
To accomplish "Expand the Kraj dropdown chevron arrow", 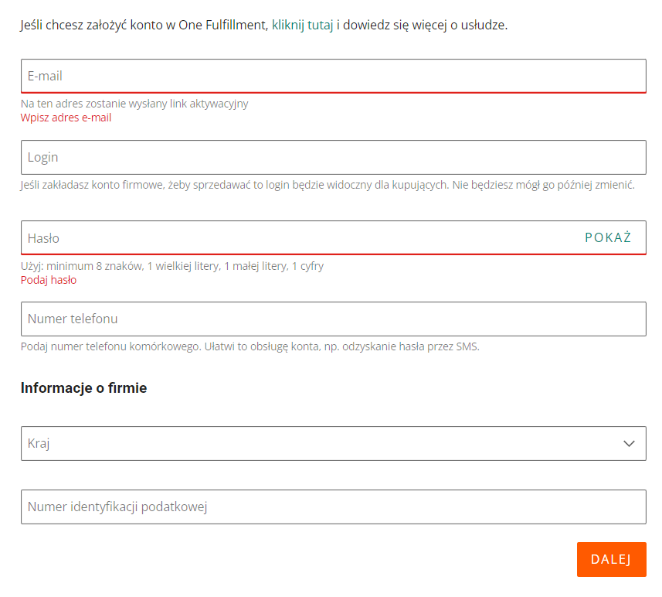I will (x=629, y=444).
